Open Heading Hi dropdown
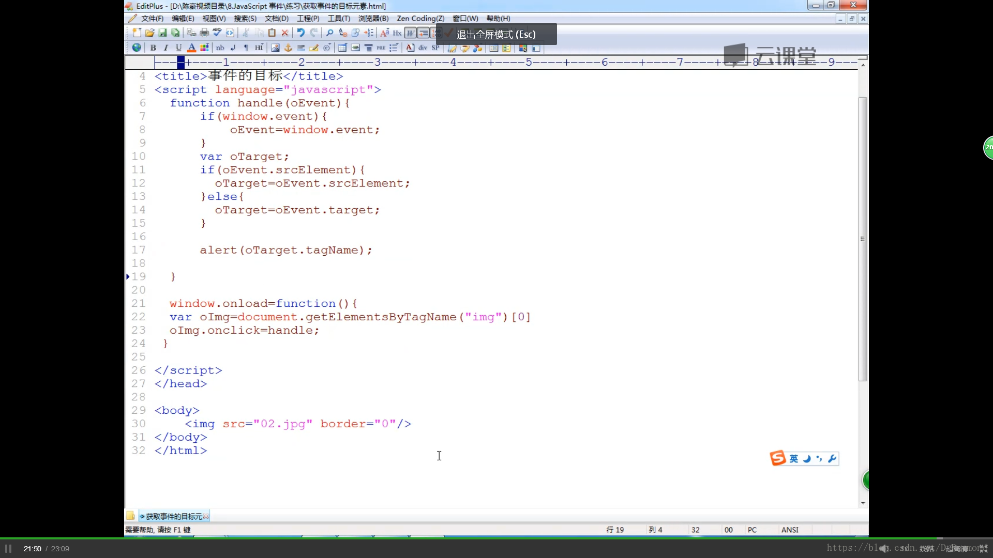The image size is (993, 558). pos(259,48)
